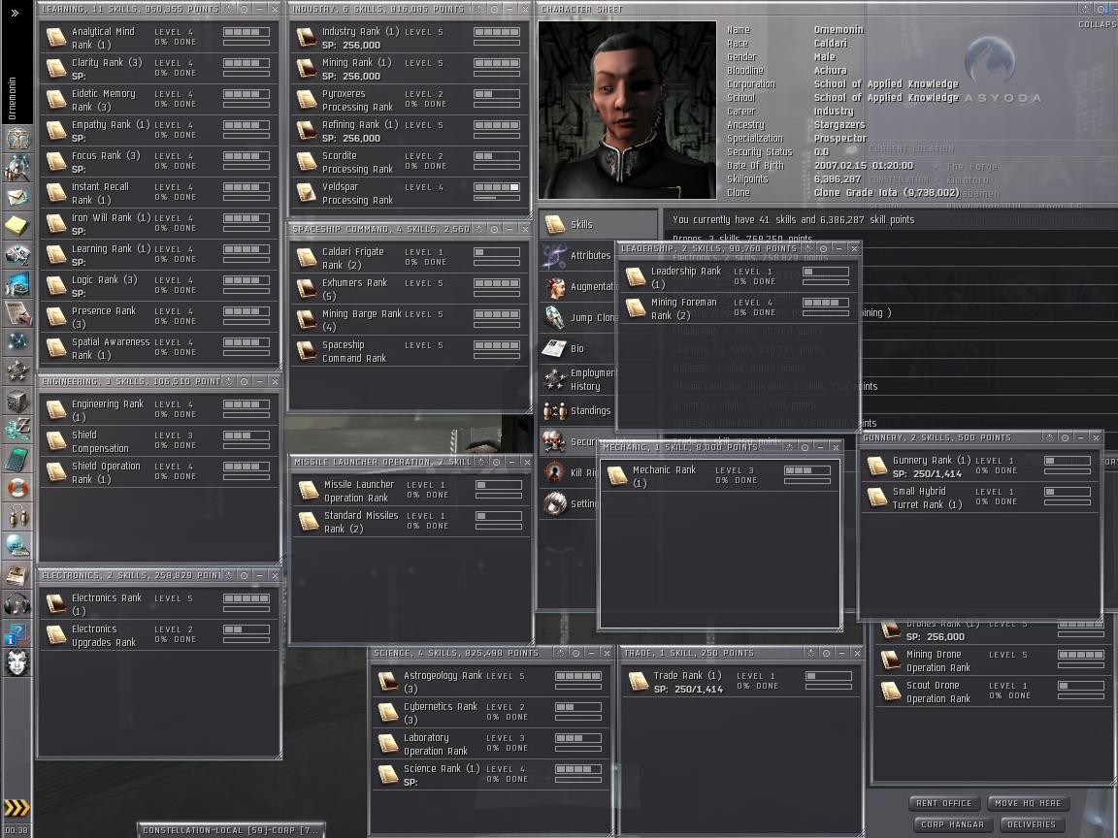1118x838 pixels.
Task: Click the yellow chevrons at sidebar bottom
Action: click(17, 807)
